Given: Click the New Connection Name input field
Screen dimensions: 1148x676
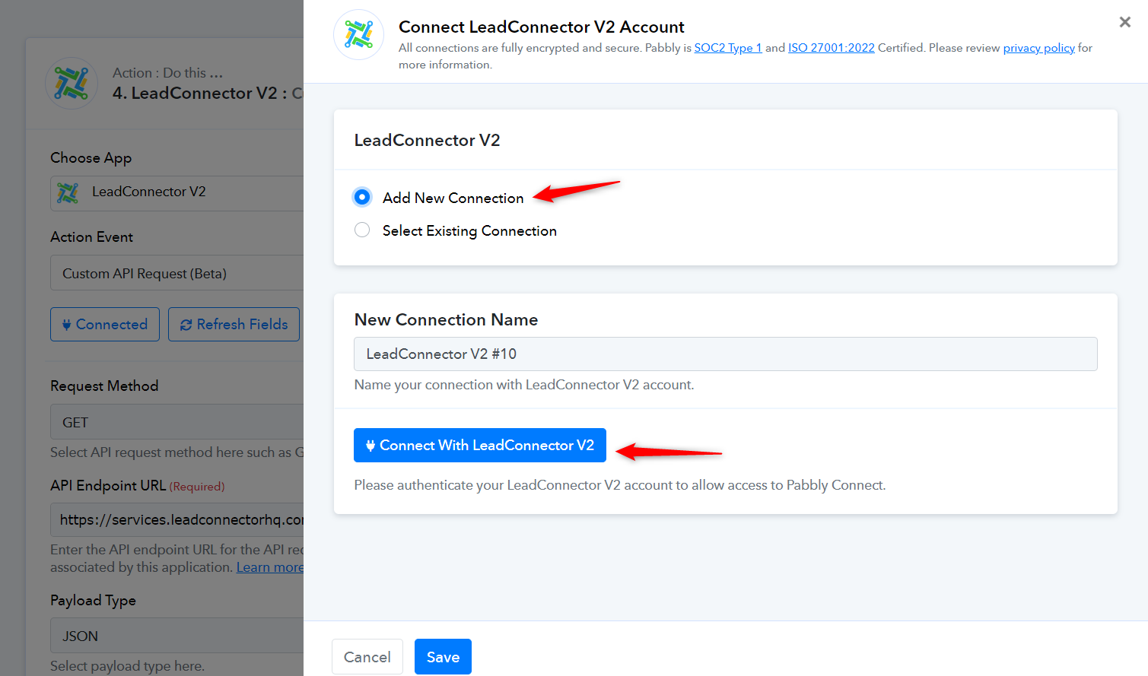Looking at the screenshot, I should (726, 354).
